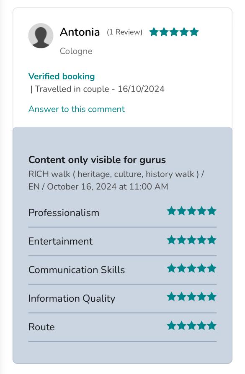The width and height of the screenshot is (245, 374).
Task: Click the Information Quality star rating
Action: pos(191,297)
